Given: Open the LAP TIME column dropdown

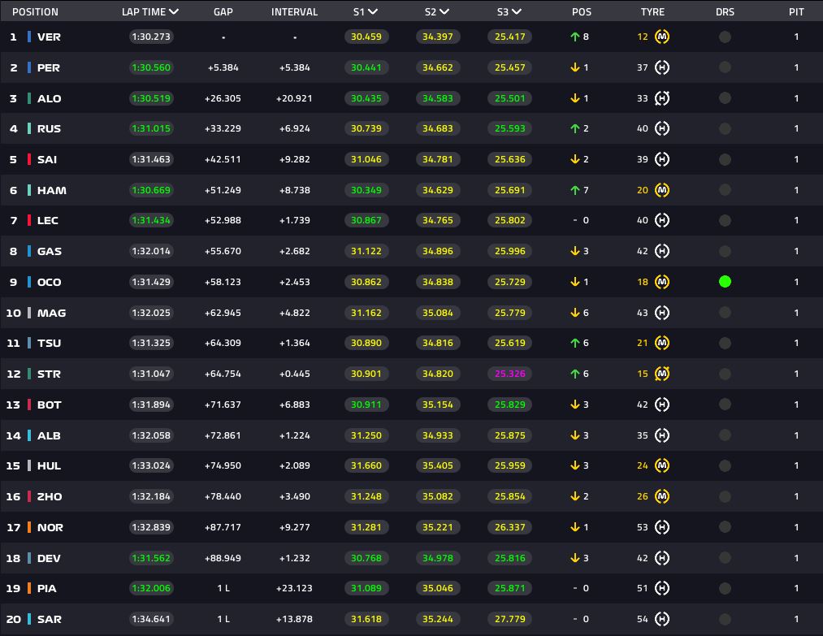Looking at the screenshot, I should [x=173, y=12].
